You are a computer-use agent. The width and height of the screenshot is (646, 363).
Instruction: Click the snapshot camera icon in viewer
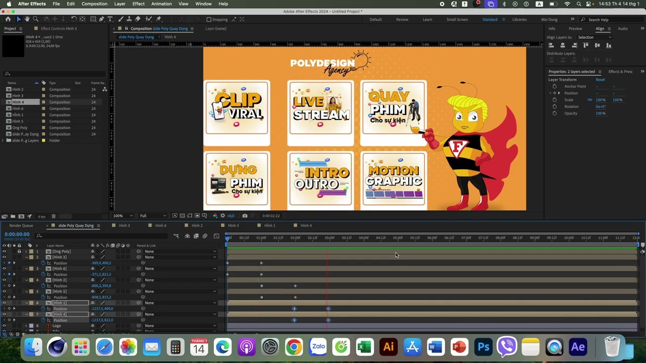[x=245, y=216]
